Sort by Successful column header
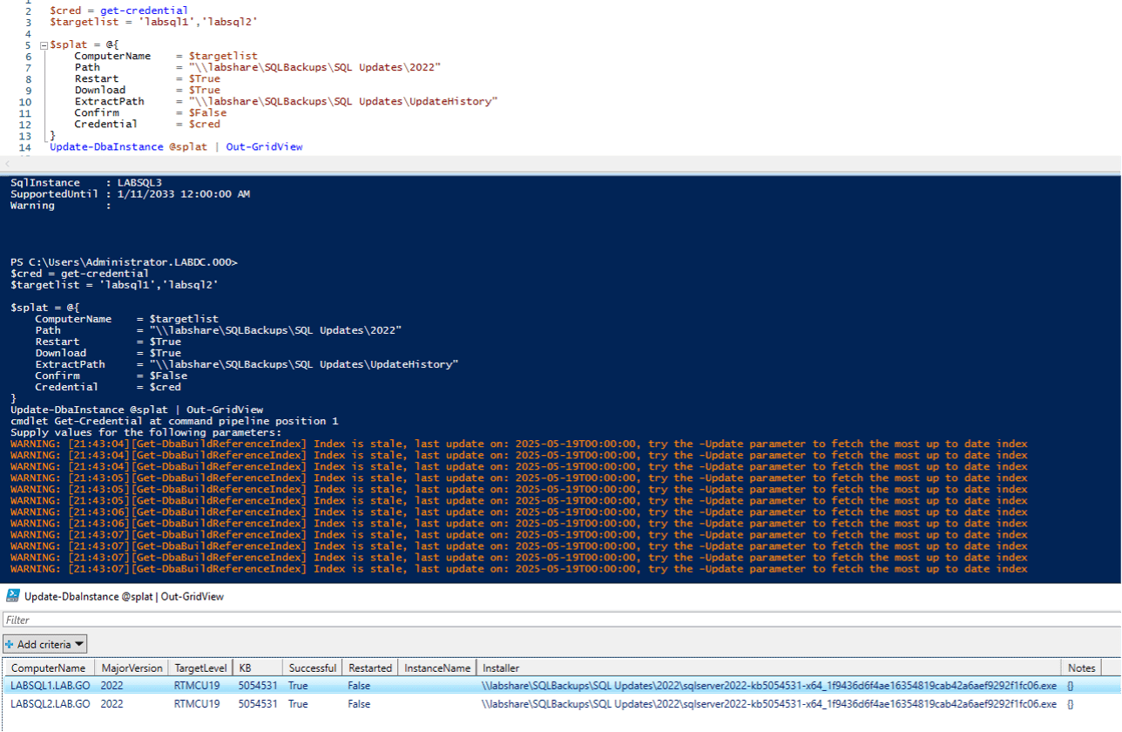Image resolution: width=1122 pixels, height=732 pixels. coord(313,668)
